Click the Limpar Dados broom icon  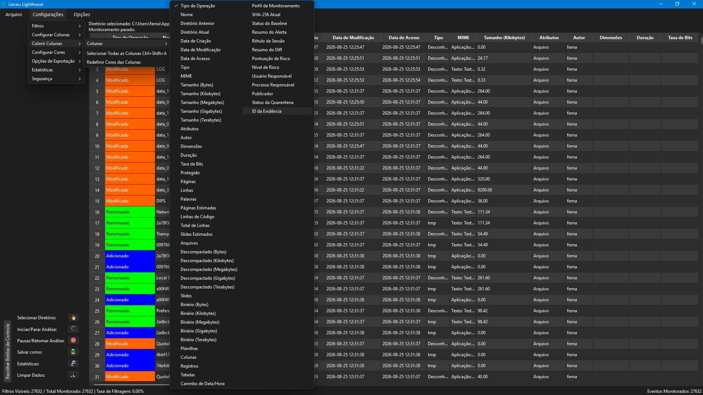pyautogui.click(x=73, y=375)
